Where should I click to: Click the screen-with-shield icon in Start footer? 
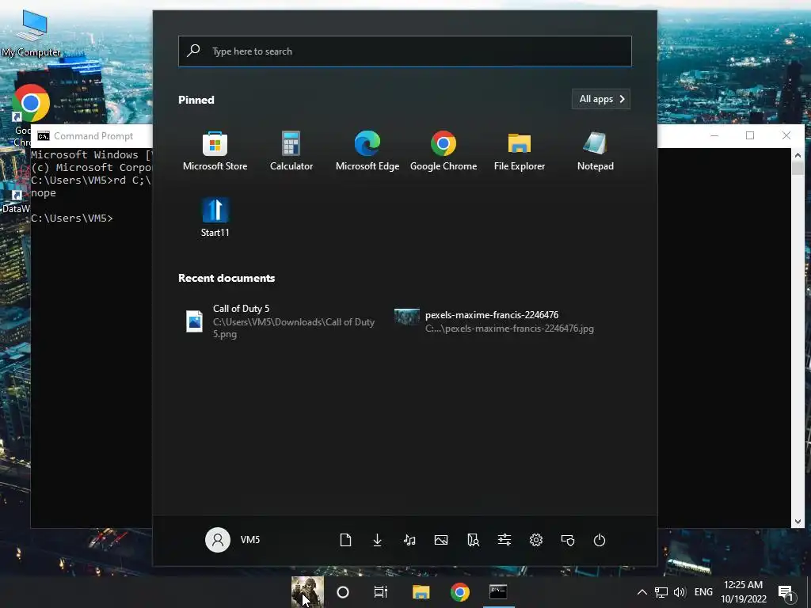click(568, 540)
